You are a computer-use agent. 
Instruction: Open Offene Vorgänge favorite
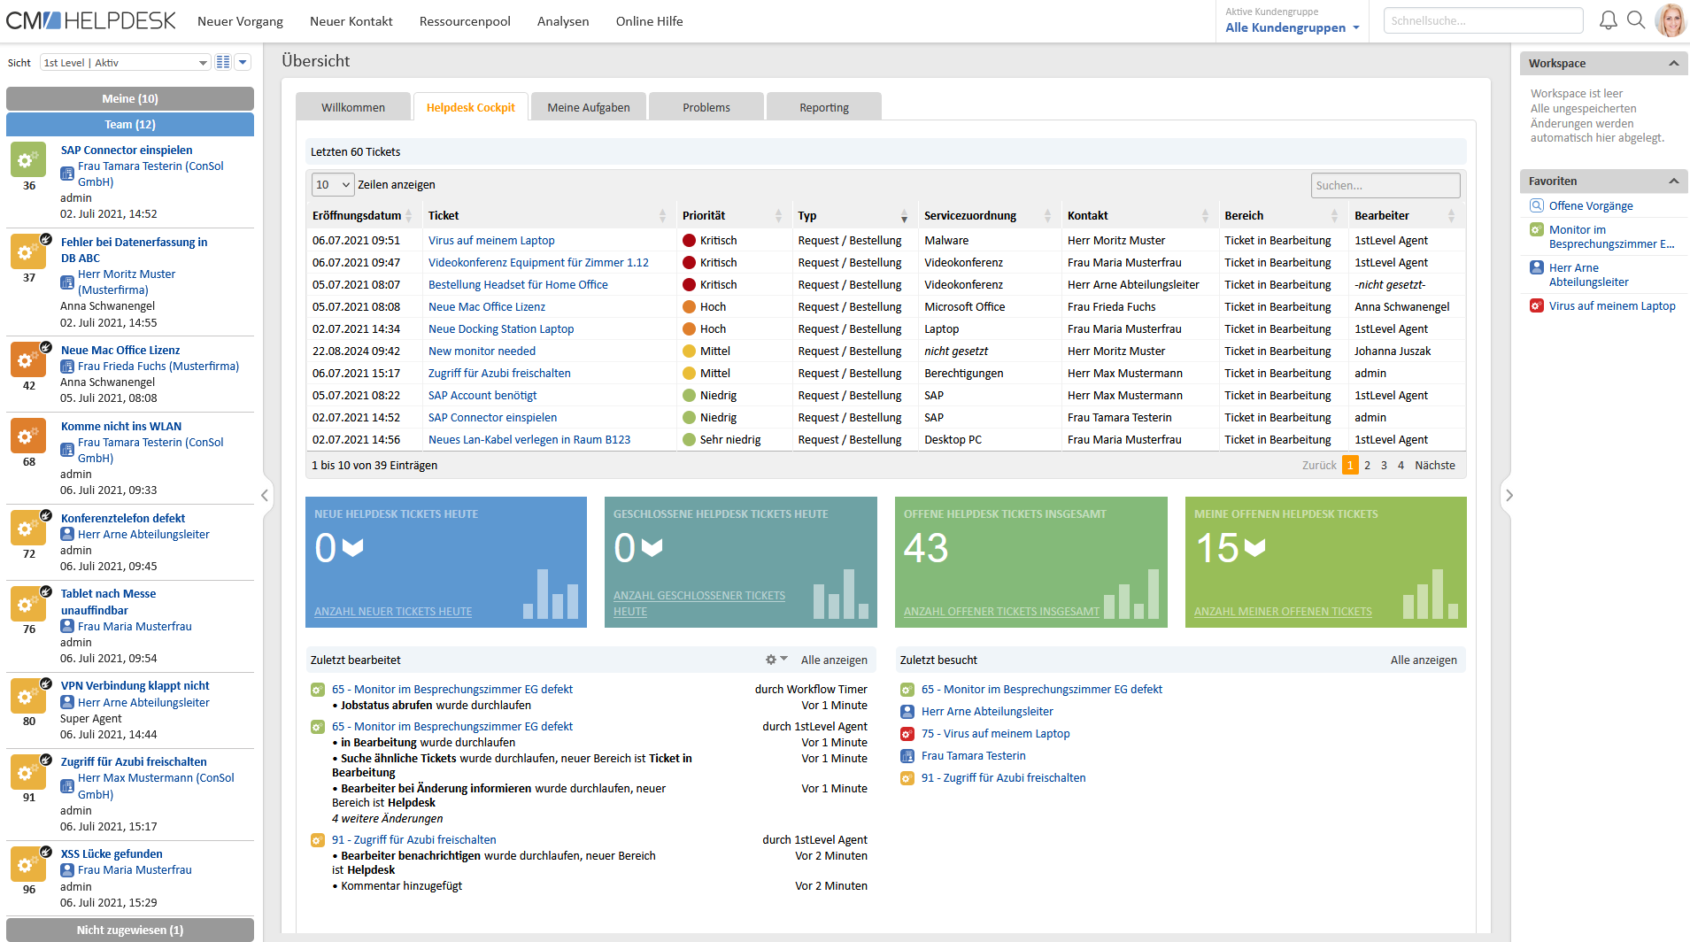[1591, 205]
